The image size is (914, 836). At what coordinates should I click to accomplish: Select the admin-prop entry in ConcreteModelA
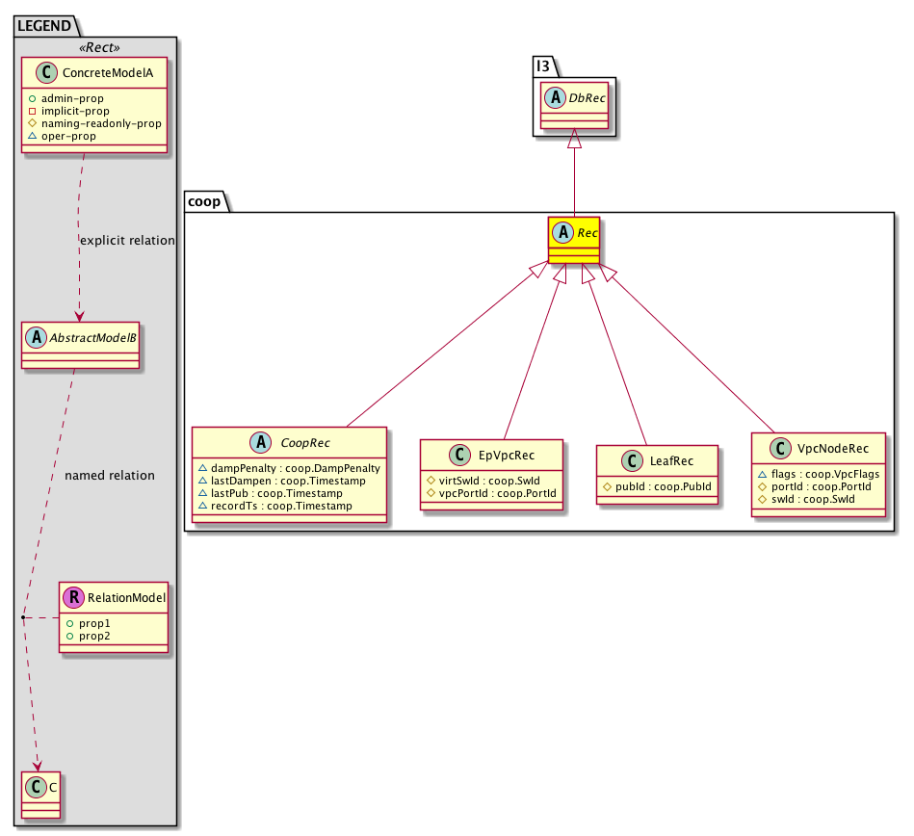[71, 98]
